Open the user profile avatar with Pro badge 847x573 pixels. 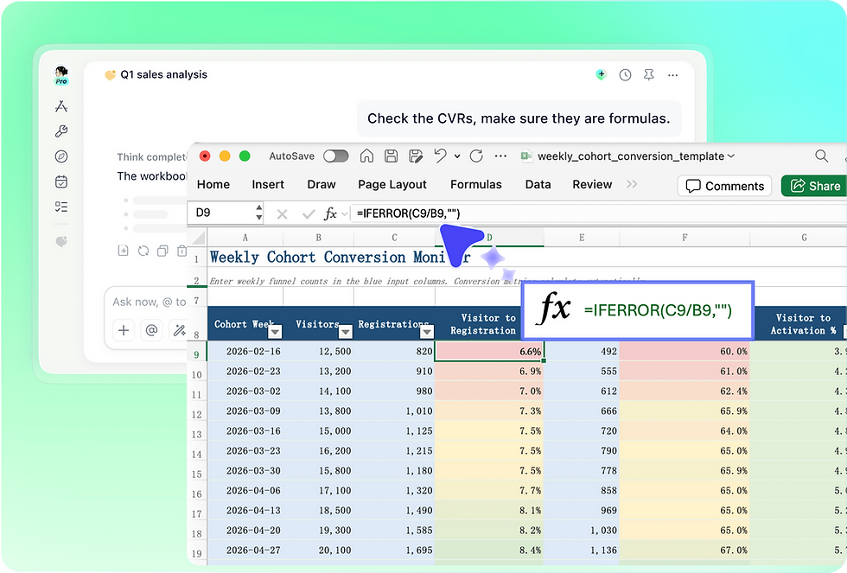pos(61,74)
